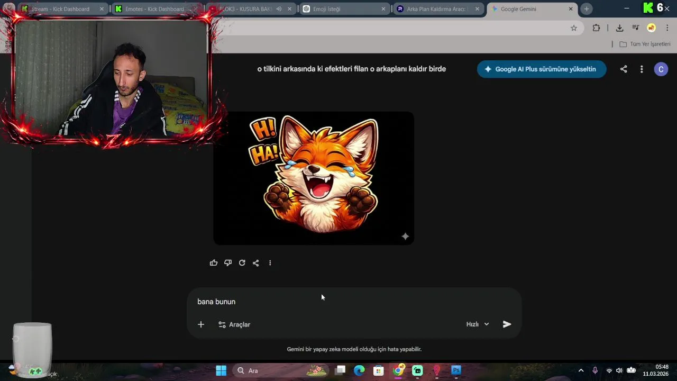The height and width of the screenshot is (381, 677).
Task: Share the conversation from the header icon
Action: [x=624, y=69]
